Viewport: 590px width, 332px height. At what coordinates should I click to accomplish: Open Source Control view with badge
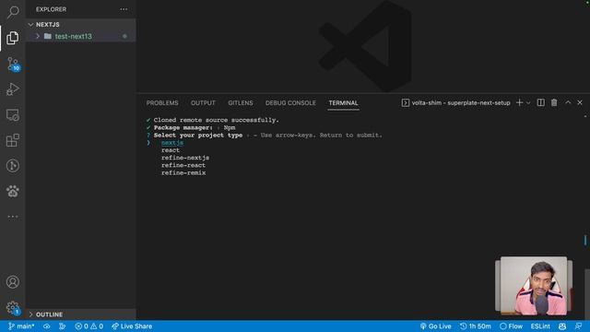point(13,64)
